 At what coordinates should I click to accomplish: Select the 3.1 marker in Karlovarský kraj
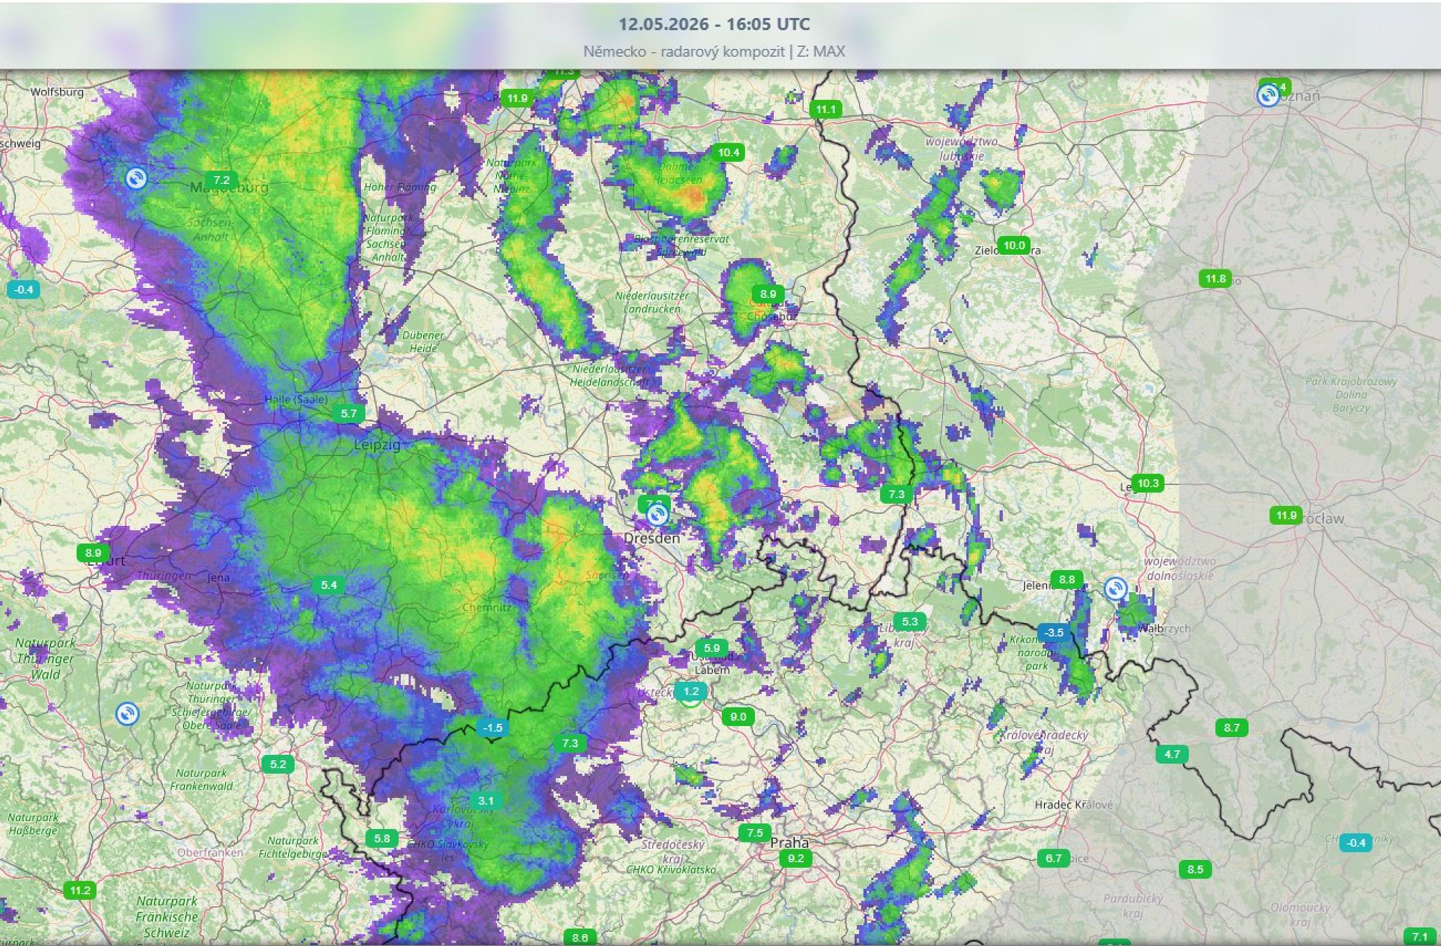[485, 800]
